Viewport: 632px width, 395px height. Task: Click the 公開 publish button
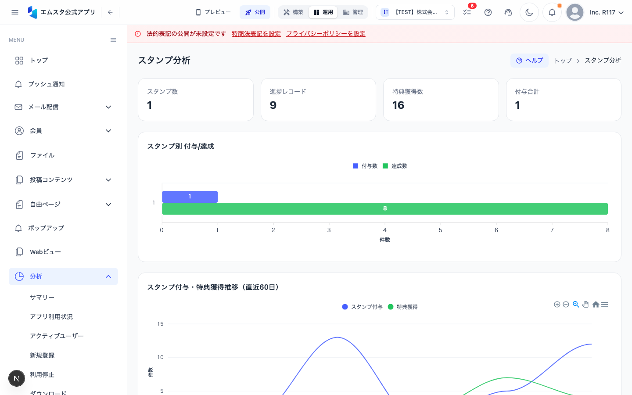tap(255, 12)
